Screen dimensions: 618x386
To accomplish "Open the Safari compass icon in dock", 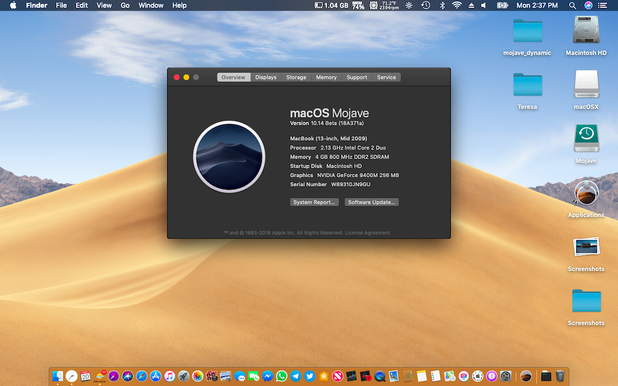I will tap(141, 376).
